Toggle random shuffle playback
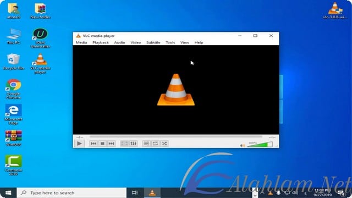 click(164, 144)
